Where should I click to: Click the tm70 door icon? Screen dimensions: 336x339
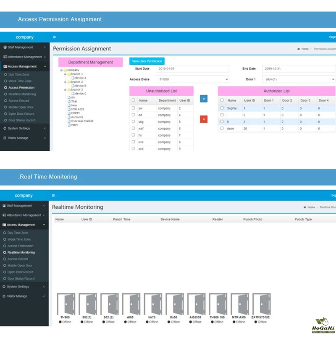(153, 303)
